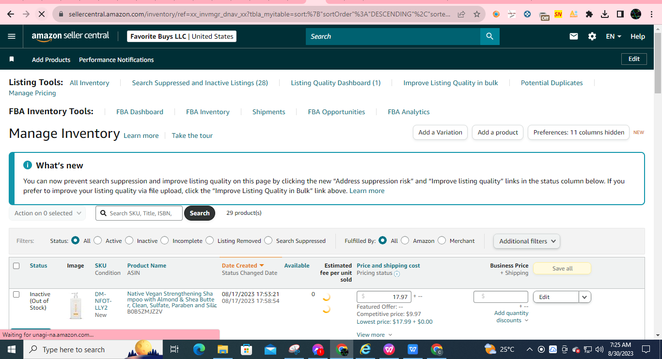This screenshot has height=359, width=662.
Task: Sort by Date Created column
Action: [243, 266]
